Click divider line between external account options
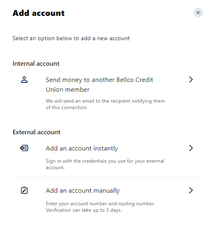210x230 pixels. pos(108,177)
